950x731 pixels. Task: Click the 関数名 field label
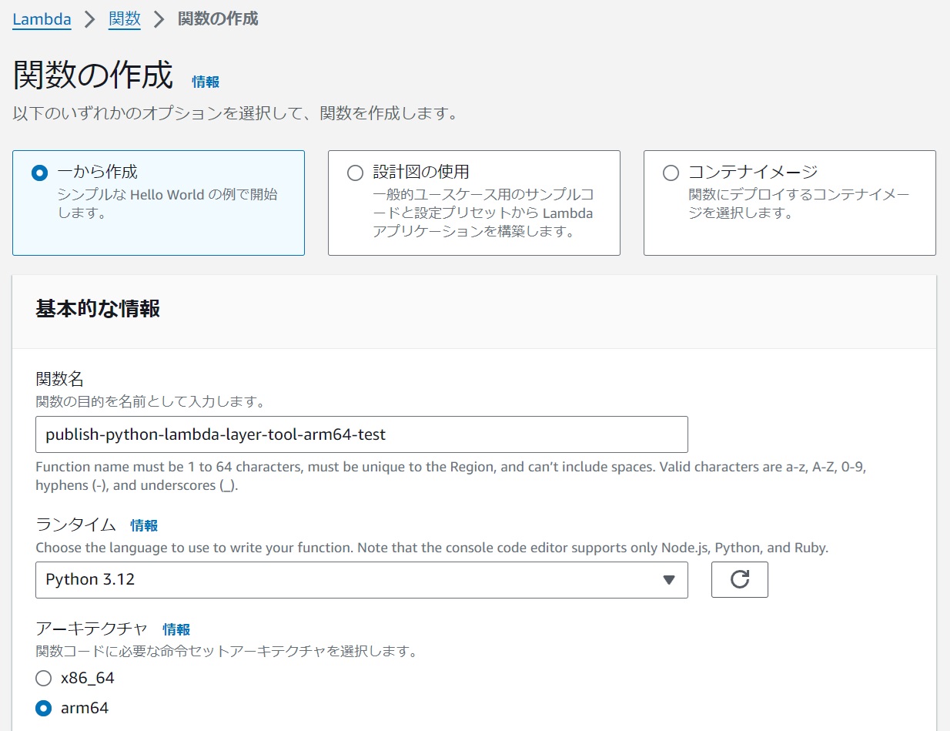coord(59,379)
